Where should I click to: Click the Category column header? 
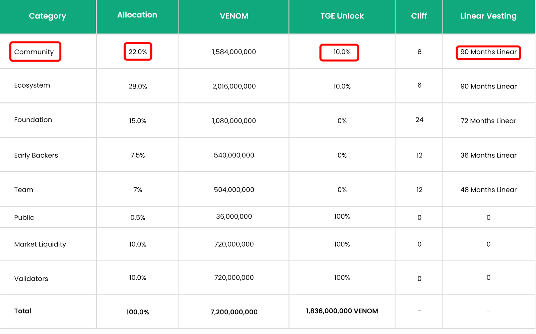coord(48,16)
